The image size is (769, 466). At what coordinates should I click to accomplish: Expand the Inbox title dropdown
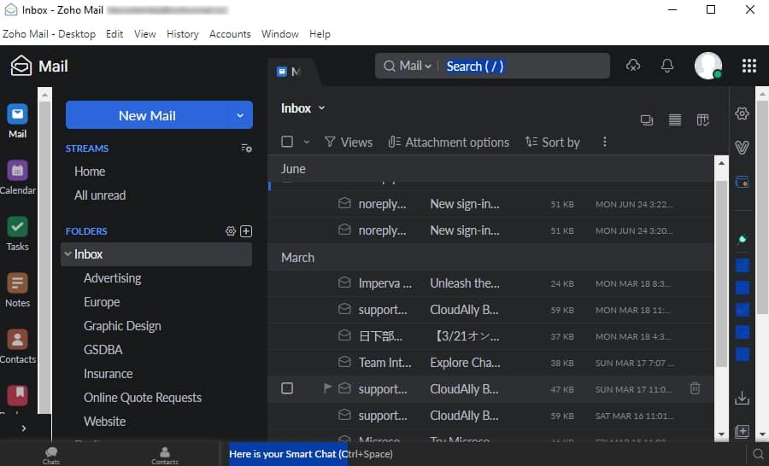pyautogui.click(x=322, y=108)
